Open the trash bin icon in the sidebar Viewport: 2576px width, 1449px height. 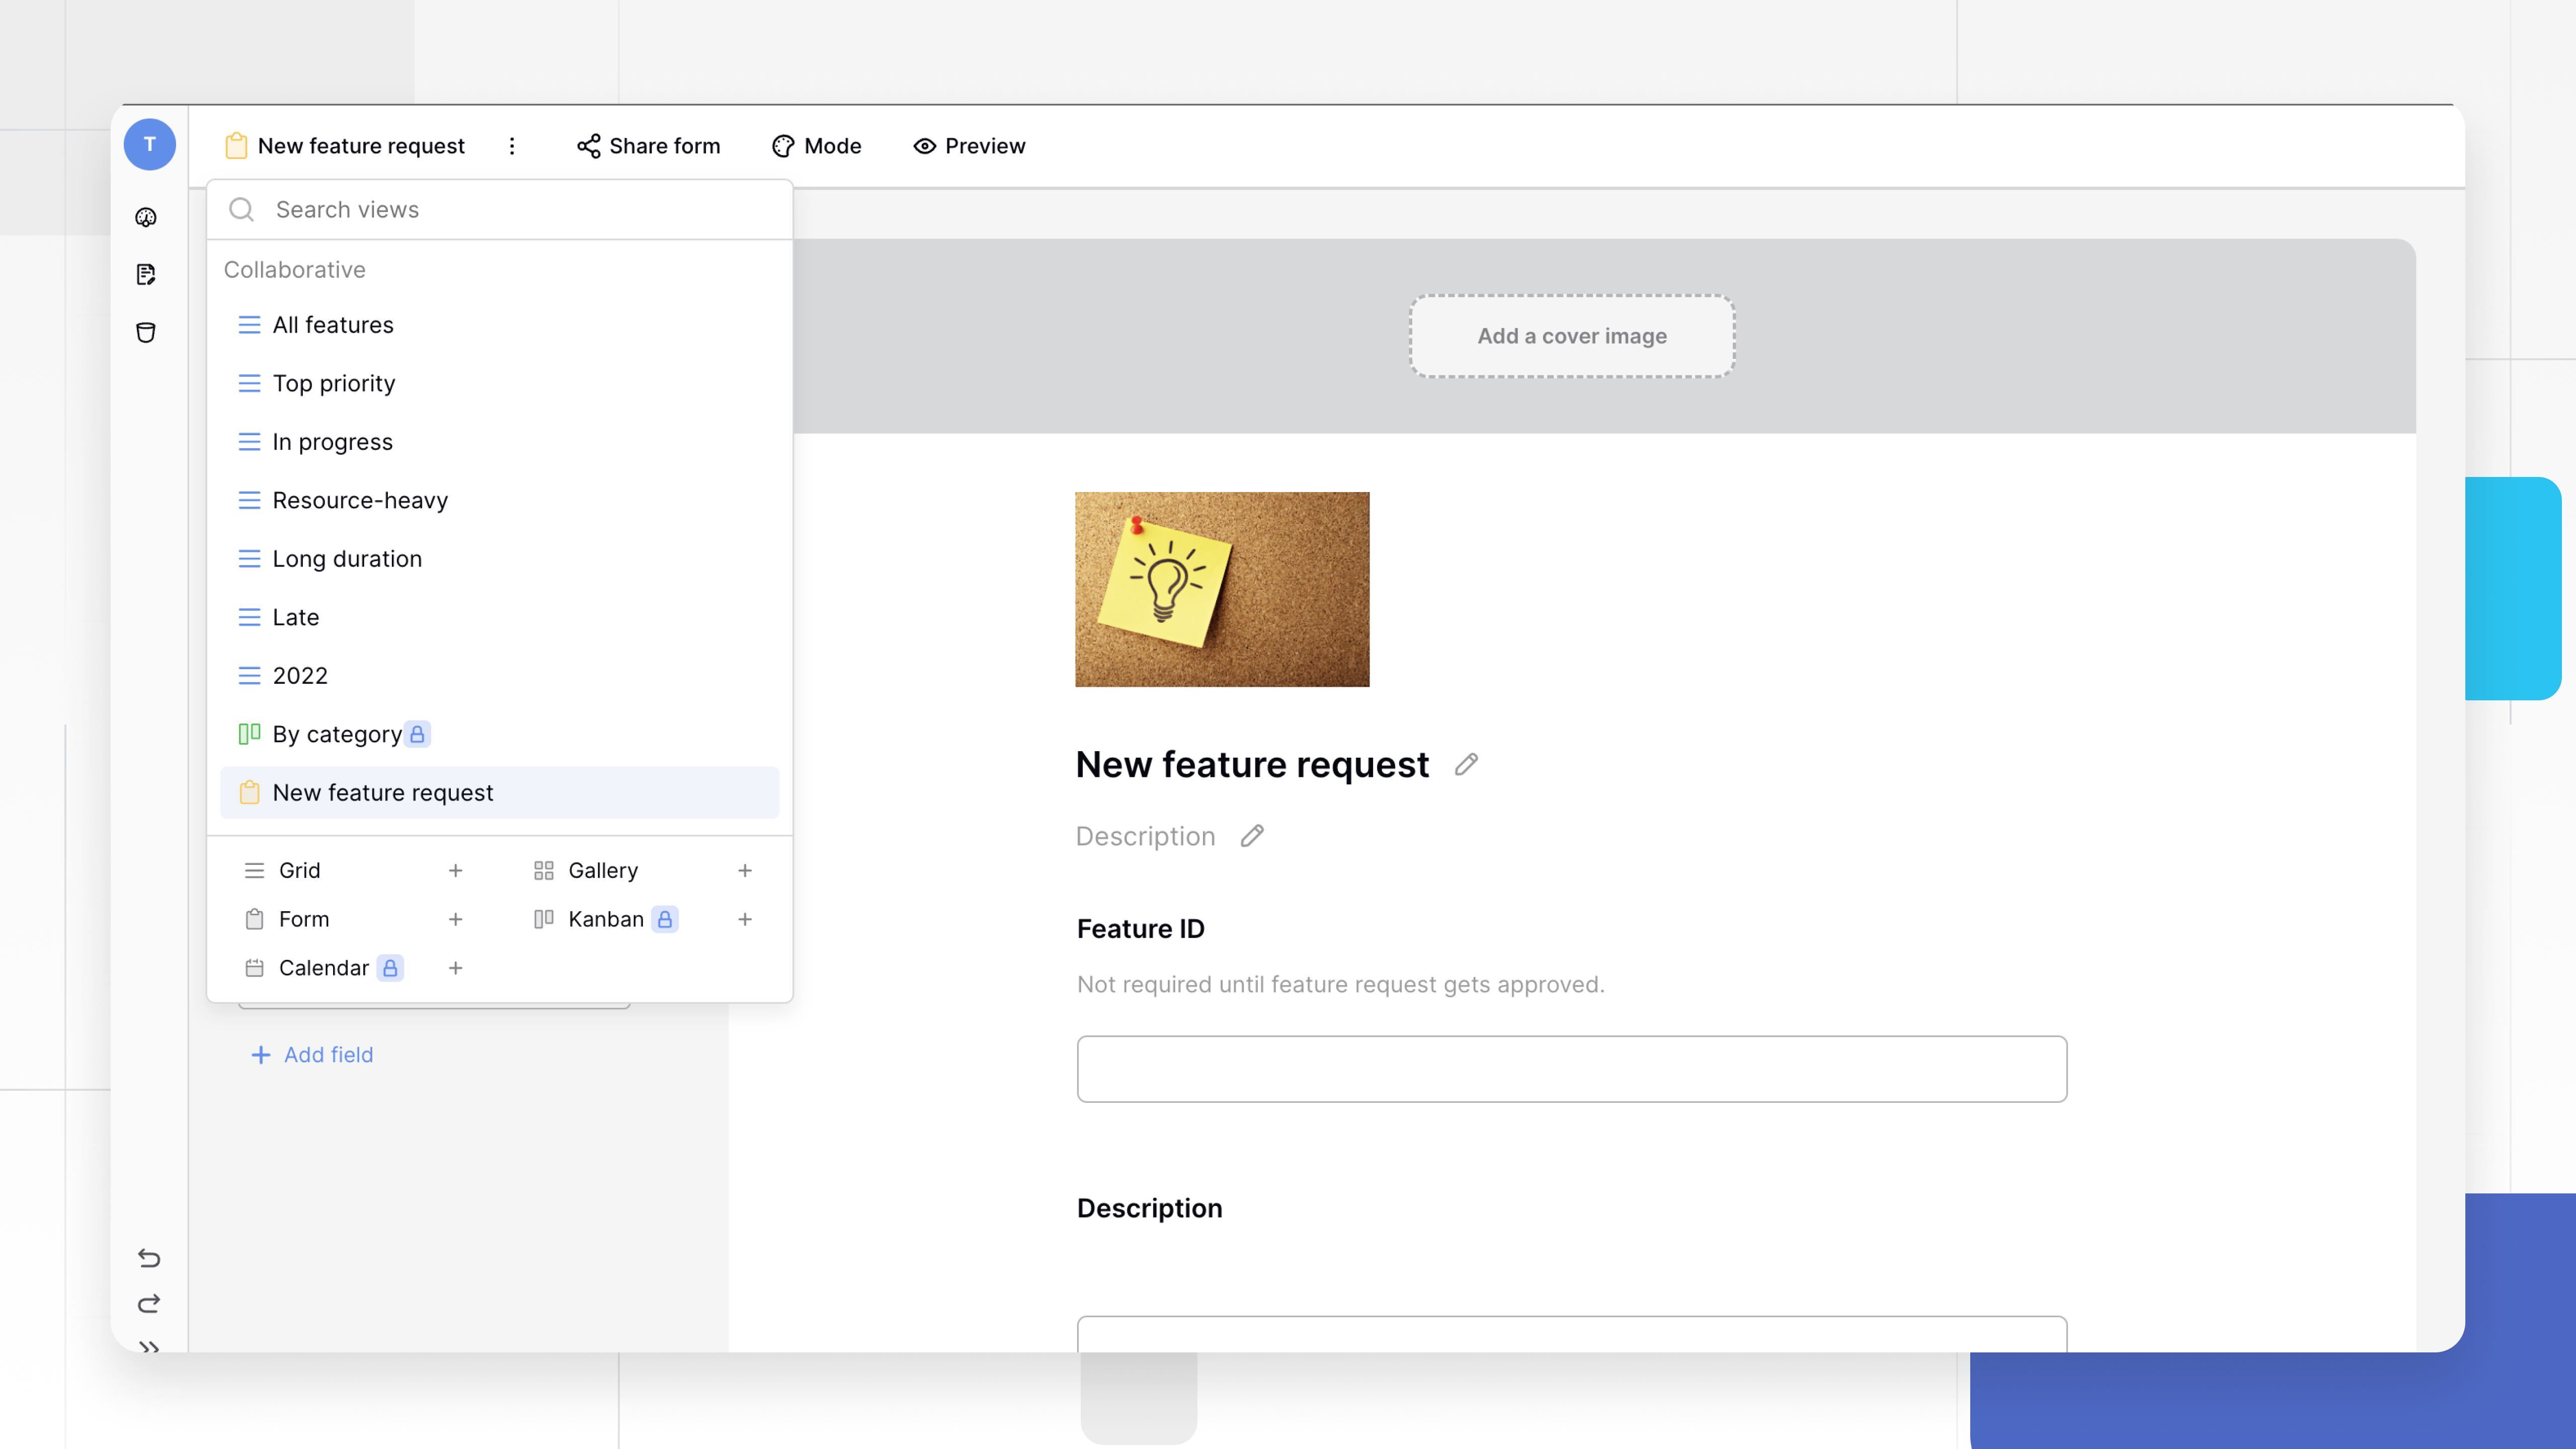(x=147, y=333)
